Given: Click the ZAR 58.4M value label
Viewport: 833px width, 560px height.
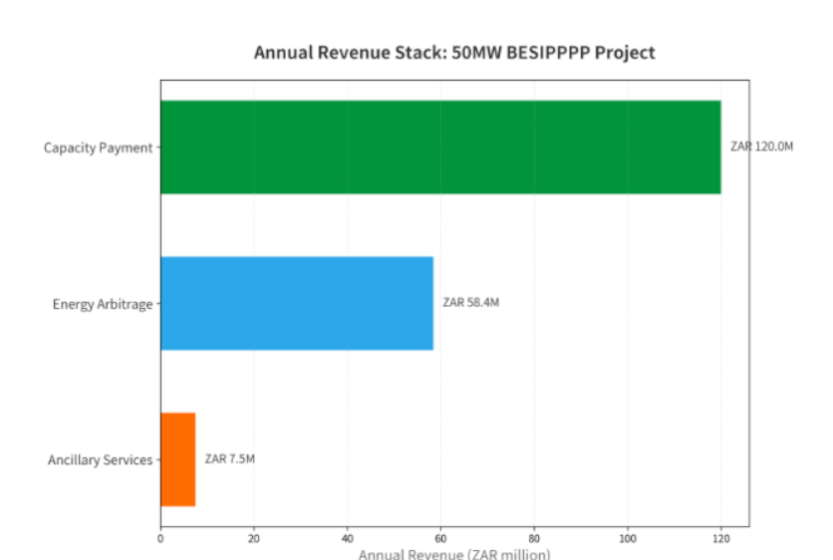Looking at the screenshot, I should pos(470,303).
